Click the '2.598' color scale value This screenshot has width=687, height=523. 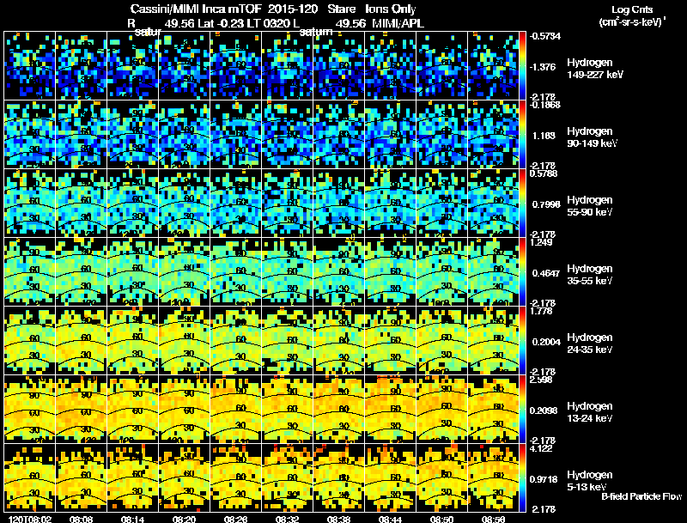pos(541,380)
